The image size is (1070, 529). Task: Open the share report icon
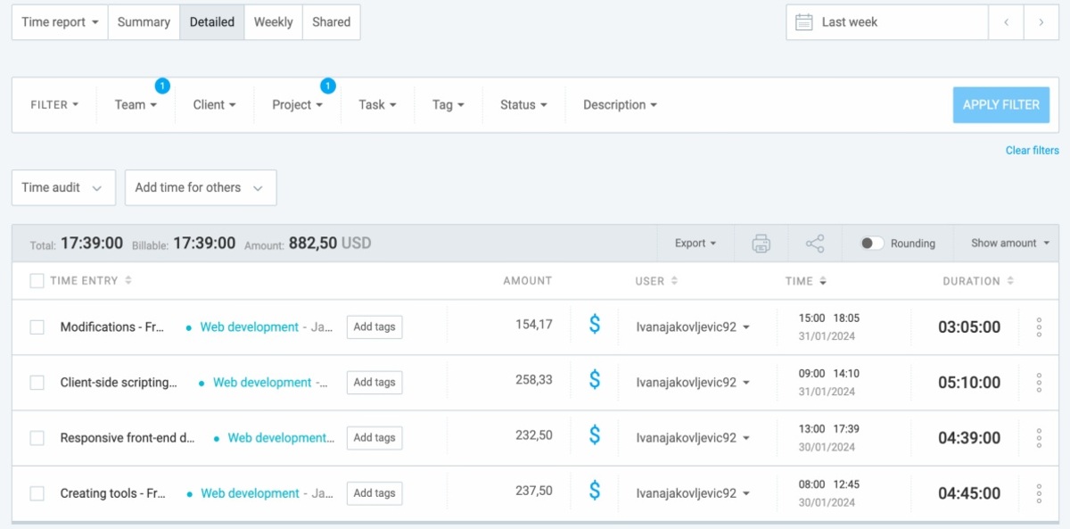click(814, 243)
